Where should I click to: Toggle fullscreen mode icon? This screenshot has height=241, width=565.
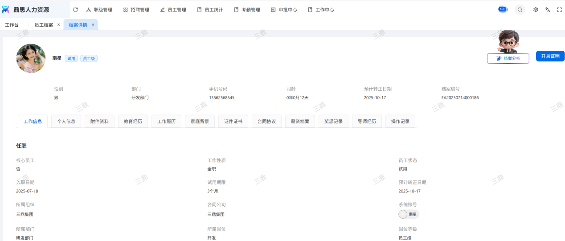tap(559, 9)
